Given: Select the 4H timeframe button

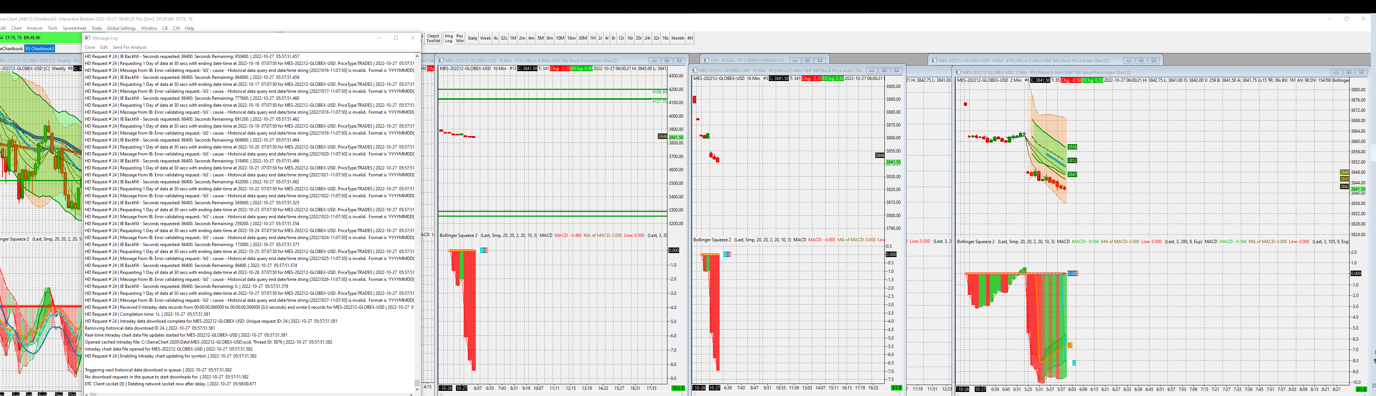Looking at the screenshot, I should (689, 38).
